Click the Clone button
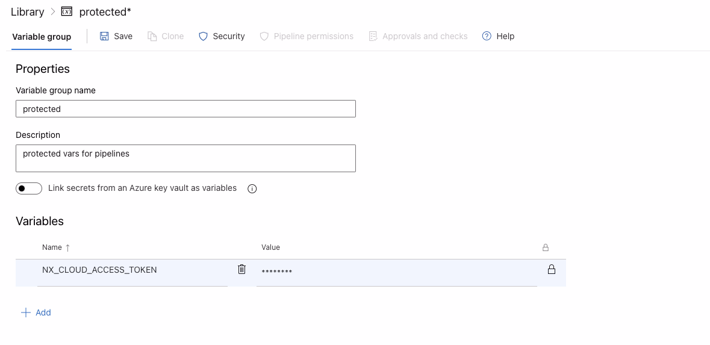 point(166,36)
